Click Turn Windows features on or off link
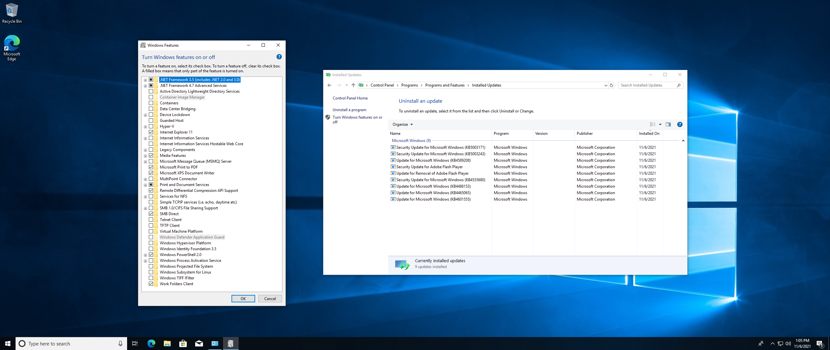Image resolution: width=830 pixels, height=350 pixels. click(357, 120)
